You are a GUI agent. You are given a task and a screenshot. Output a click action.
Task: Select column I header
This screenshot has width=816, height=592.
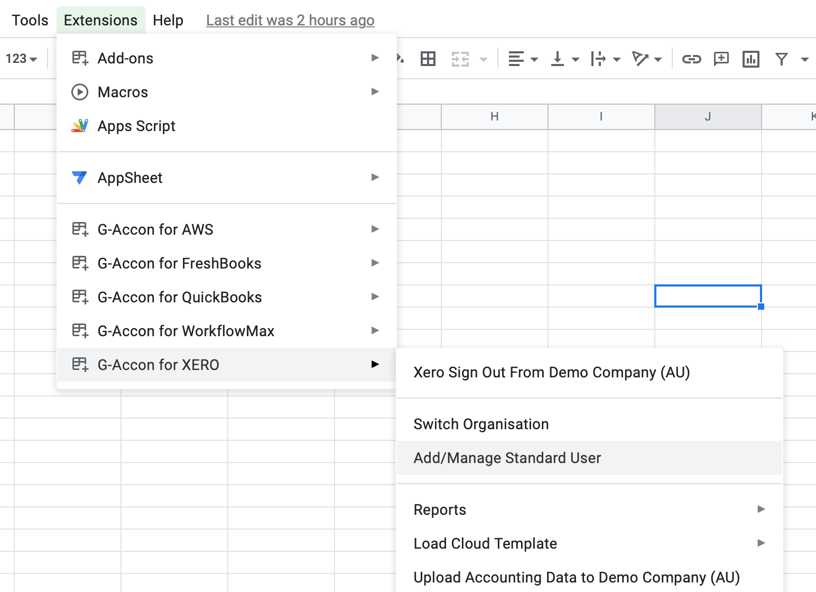click(601, 117)
